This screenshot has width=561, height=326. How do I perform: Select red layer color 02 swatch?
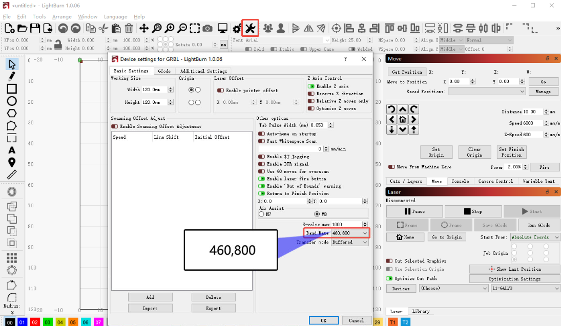point(35,322)
